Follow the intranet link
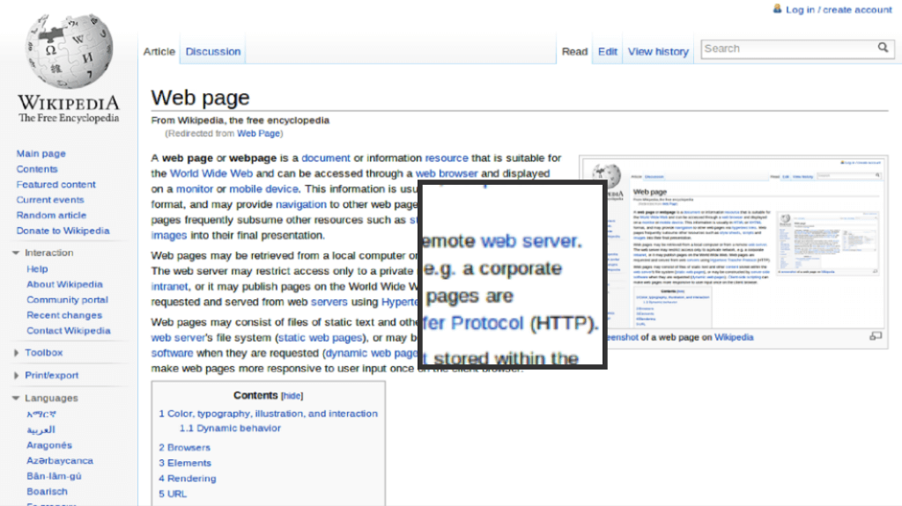Image resolution: width=902 pixels, height=506 pixels. 170,287
